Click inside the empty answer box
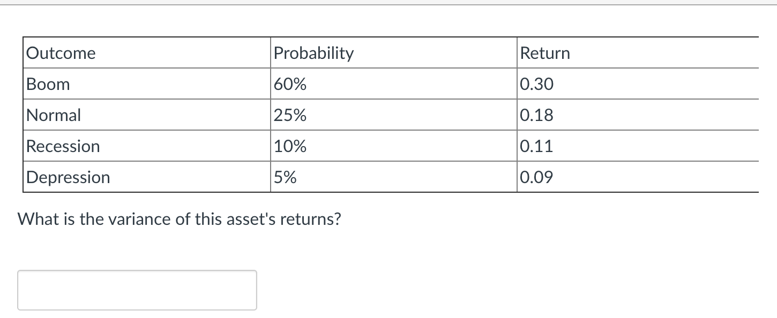The height and width of the screenshot is (318, 777). (x=137, y=290)
